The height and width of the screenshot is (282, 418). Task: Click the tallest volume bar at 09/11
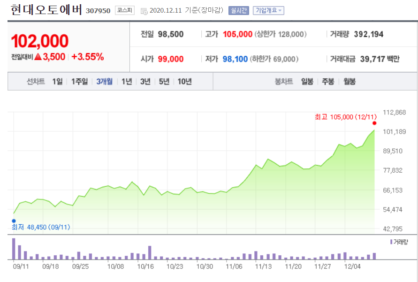(14, 249)
